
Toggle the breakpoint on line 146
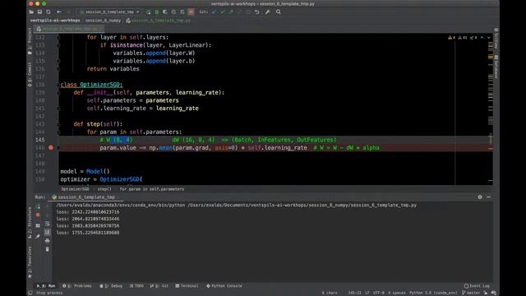(51, 148)
